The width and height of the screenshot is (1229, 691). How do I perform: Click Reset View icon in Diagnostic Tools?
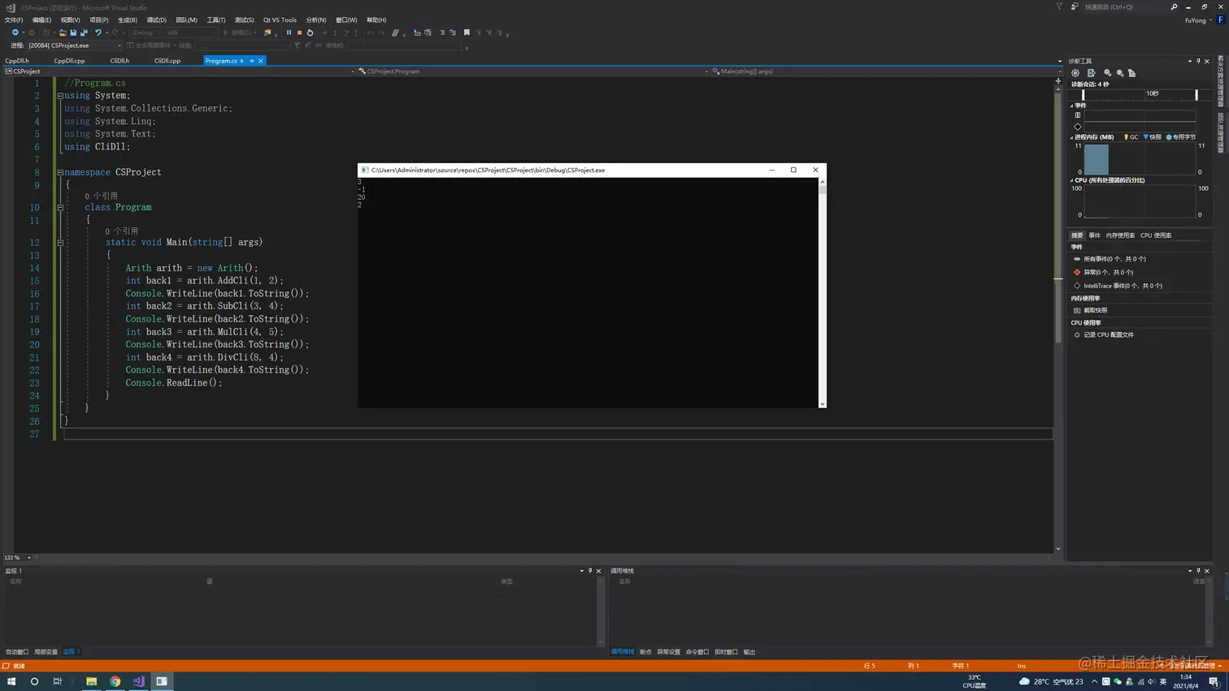pyautogui.click(x=1131, y=73)
